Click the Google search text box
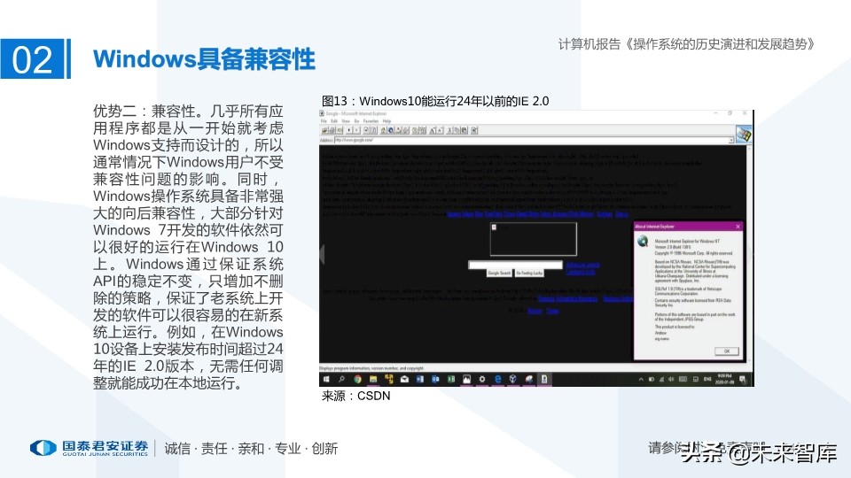The height and width of the screenshot is (478, 851). coord(515,265)
